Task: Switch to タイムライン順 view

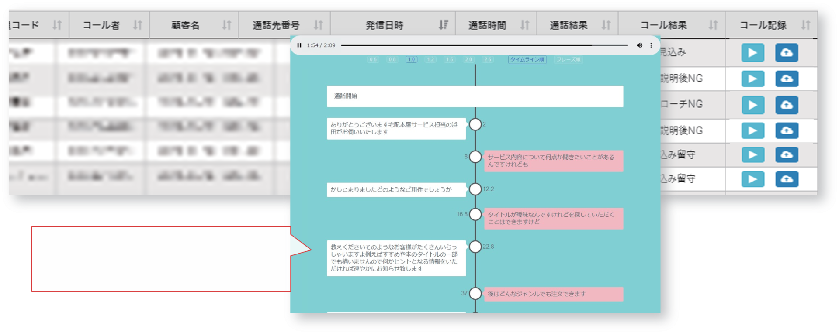Action: click(x=527, y=60)
